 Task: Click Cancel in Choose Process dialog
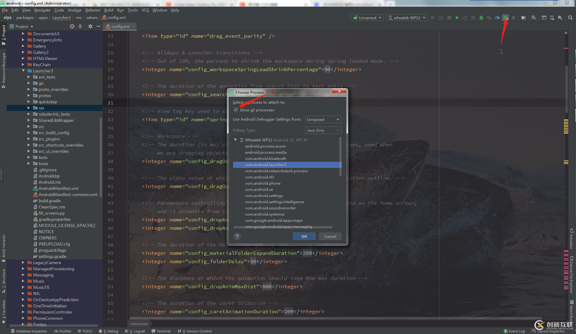(x=330, y=236)
